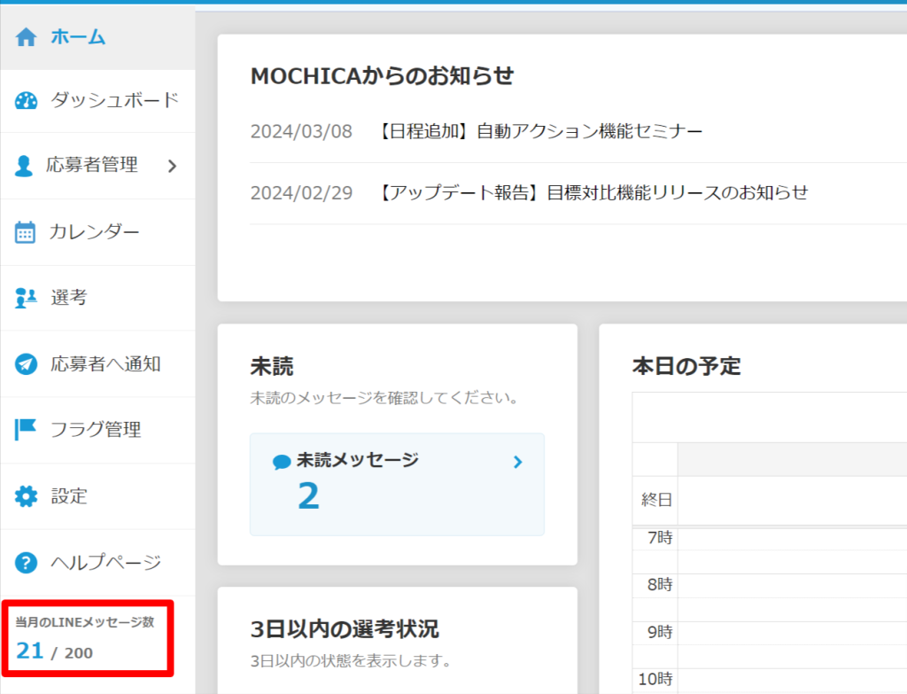Click the settings gear icon
Screen dimensions: 907x694
point(27,496)
